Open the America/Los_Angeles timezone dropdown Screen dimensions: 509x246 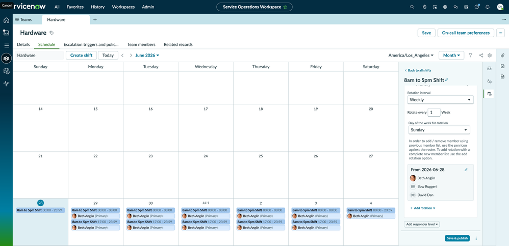411,56
